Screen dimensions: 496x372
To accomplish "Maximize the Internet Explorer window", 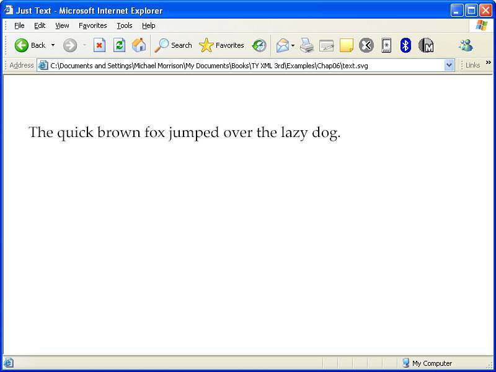I will tap(471, 11).
